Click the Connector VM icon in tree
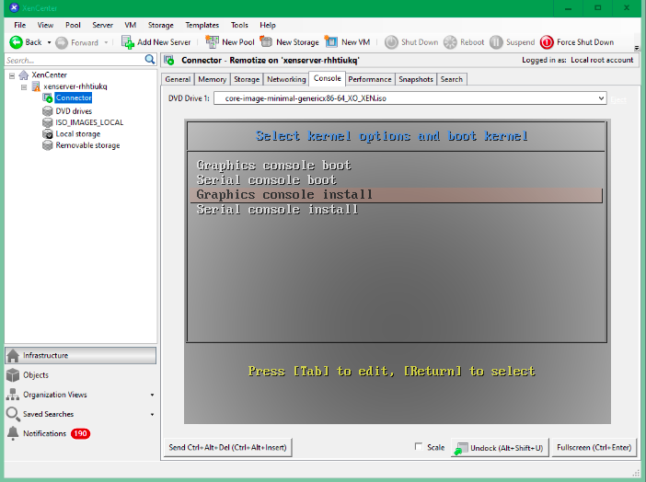This screenshot has width=646, height=482. click(x=47, y=98)
